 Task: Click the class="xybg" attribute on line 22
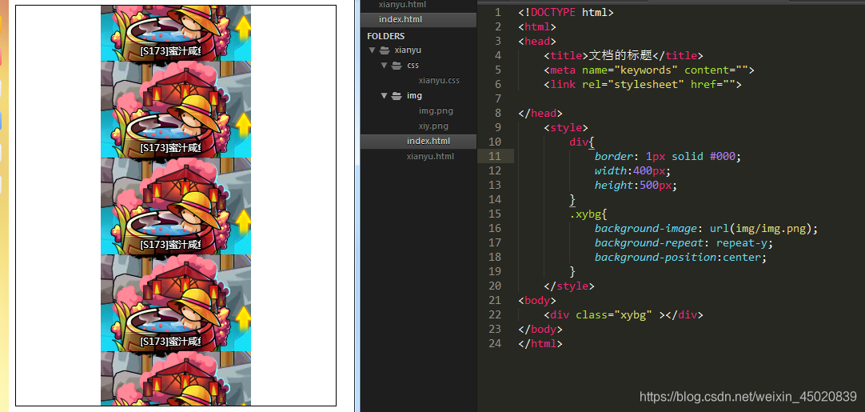point(614,314)
